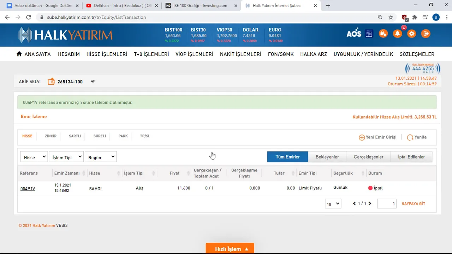Screen dimensions: 452x254
Task: Open the notifications bell icon
Action: [x=397, y=34]
